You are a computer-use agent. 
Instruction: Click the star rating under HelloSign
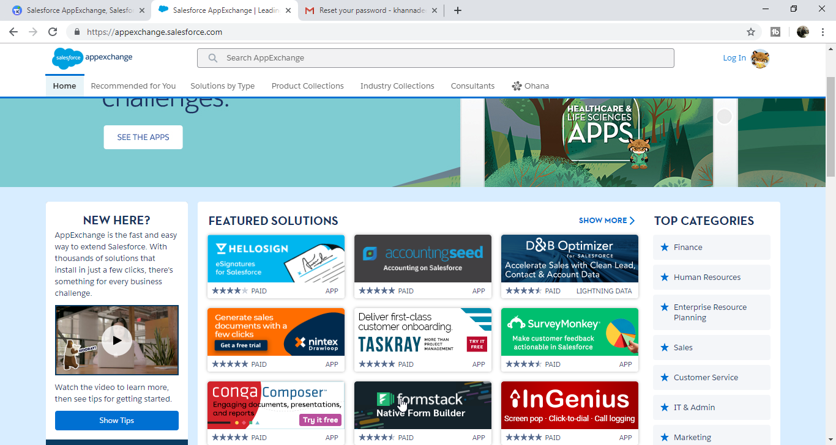click(x=230, y=291)
